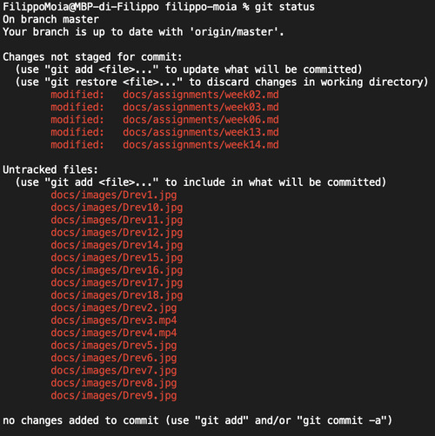Click the 'On branch master' line
435x436 pixels.
pyautogui.click(x=50, y=20)
